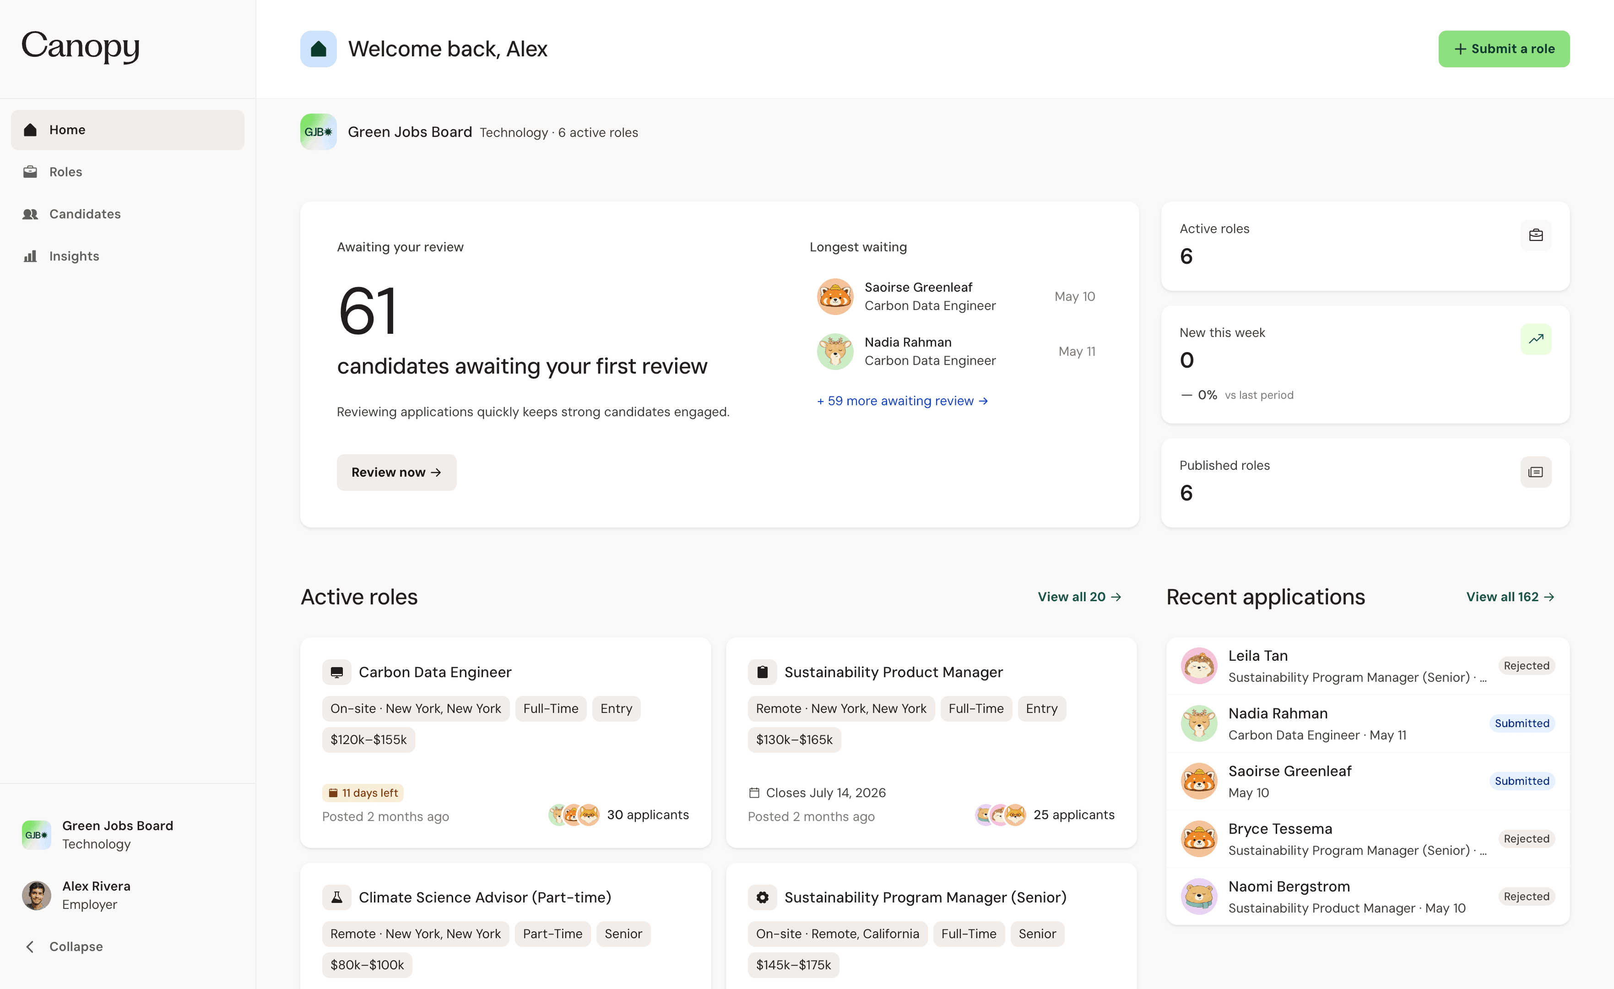Viewport: 1614px width, 989px height.
Task: Open Roles in the sidebar
Action: 128,172
